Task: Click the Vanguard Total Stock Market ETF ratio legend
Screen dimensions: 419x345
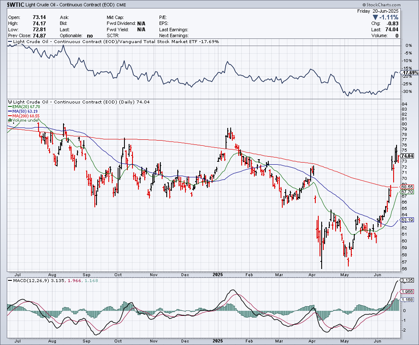Action: click(x=116, y=41)
